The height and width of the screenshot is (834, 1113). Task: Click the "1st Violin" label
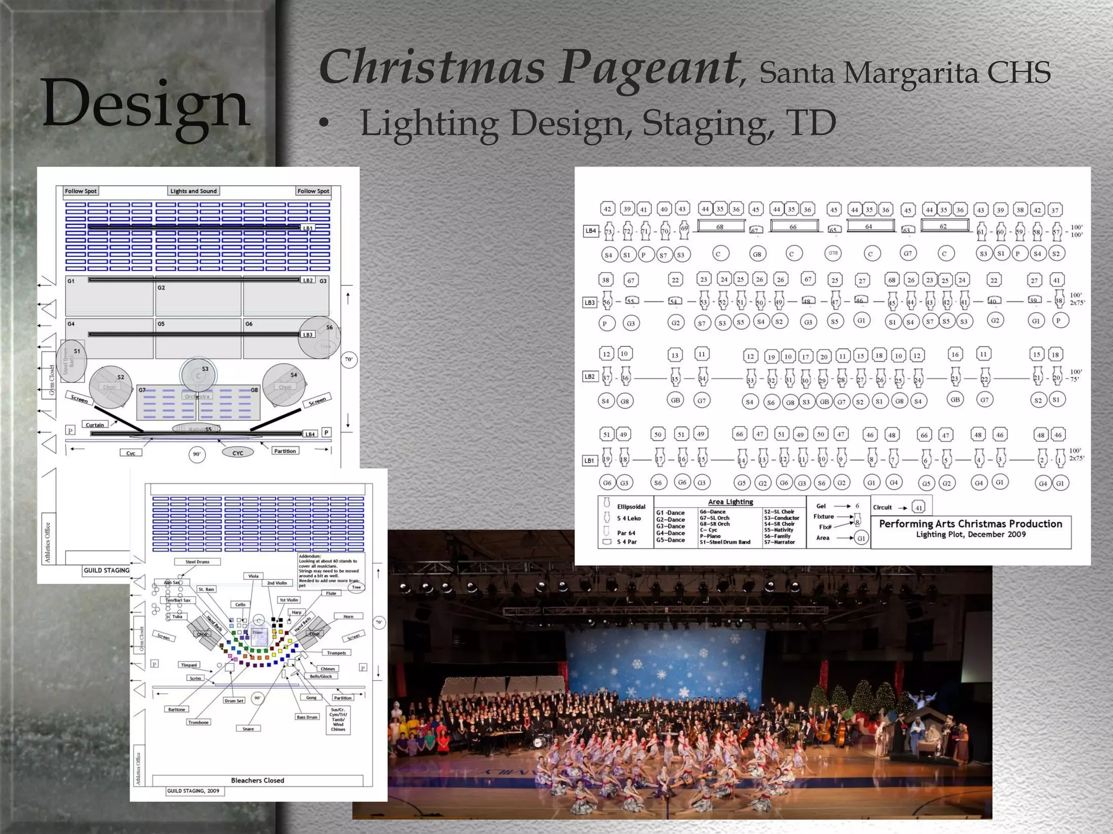(x=289, y=600)
